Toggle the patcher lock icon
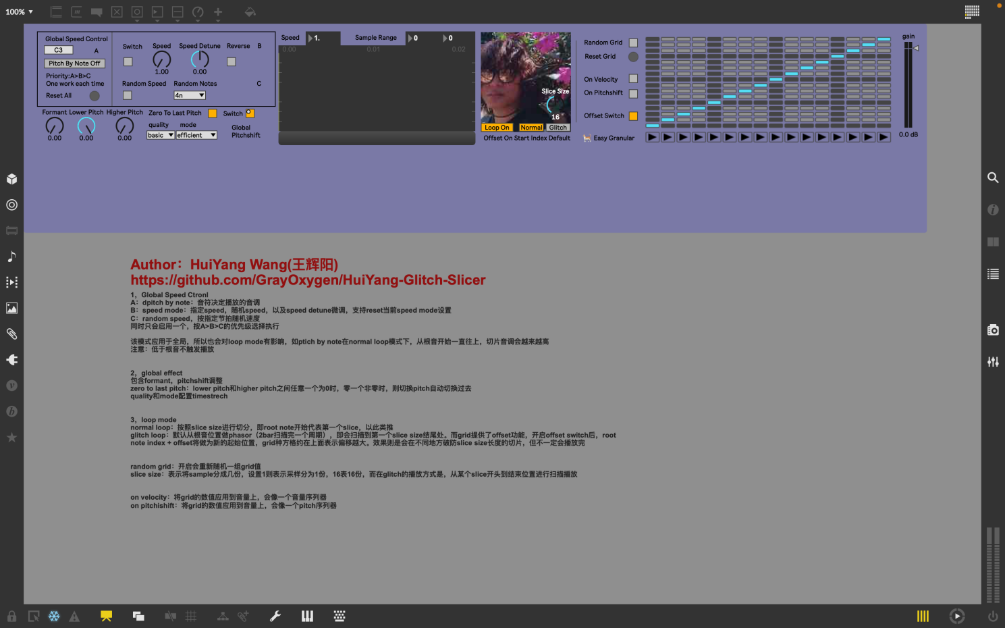Screen dimensions: 1005x628 [11, 616]
